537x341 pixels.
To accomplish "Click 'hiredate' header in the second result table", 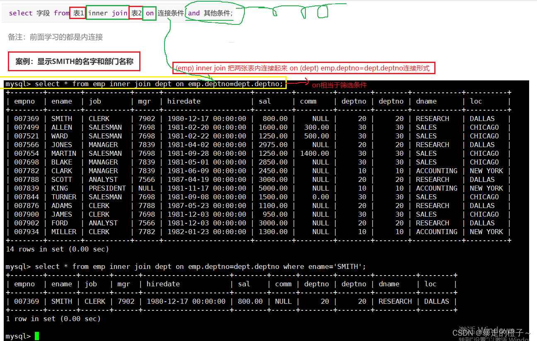I will click(163, 284).
